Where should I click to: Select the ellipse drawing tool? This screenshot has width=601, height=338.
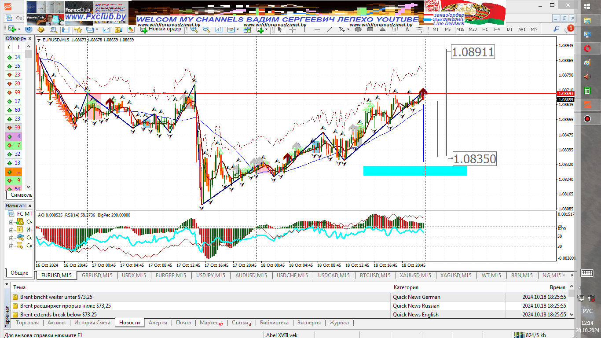point(358,29)
